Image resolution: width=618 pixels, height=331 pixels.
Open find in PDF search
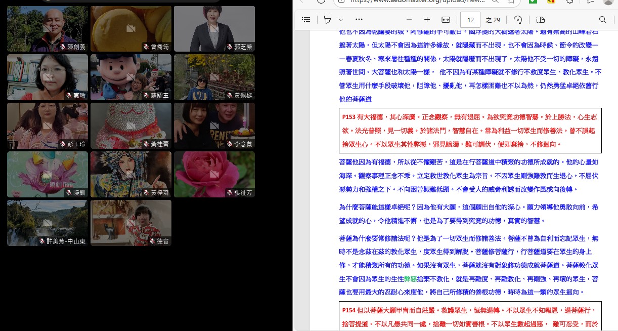602,20
